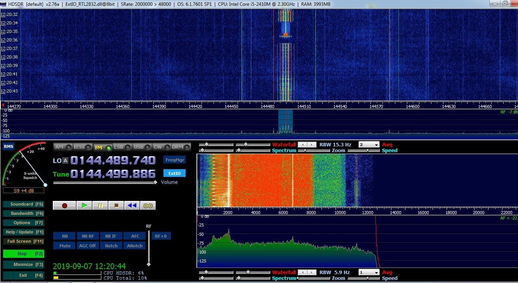Rewind playback with the blue double-arrow button
This screenshot has height=283, width=518.
click(x=132, y=206)
